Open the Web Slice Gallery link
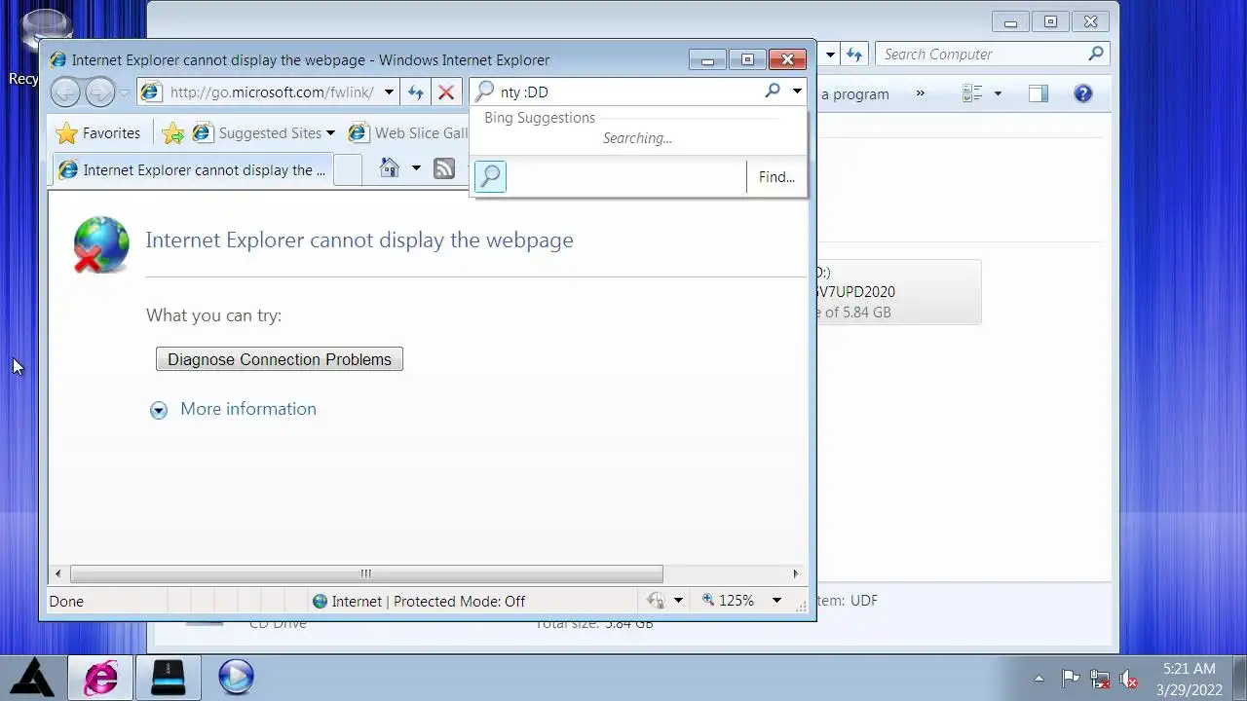Screen dimensions: 1247x701 click(x=409, y=133)
